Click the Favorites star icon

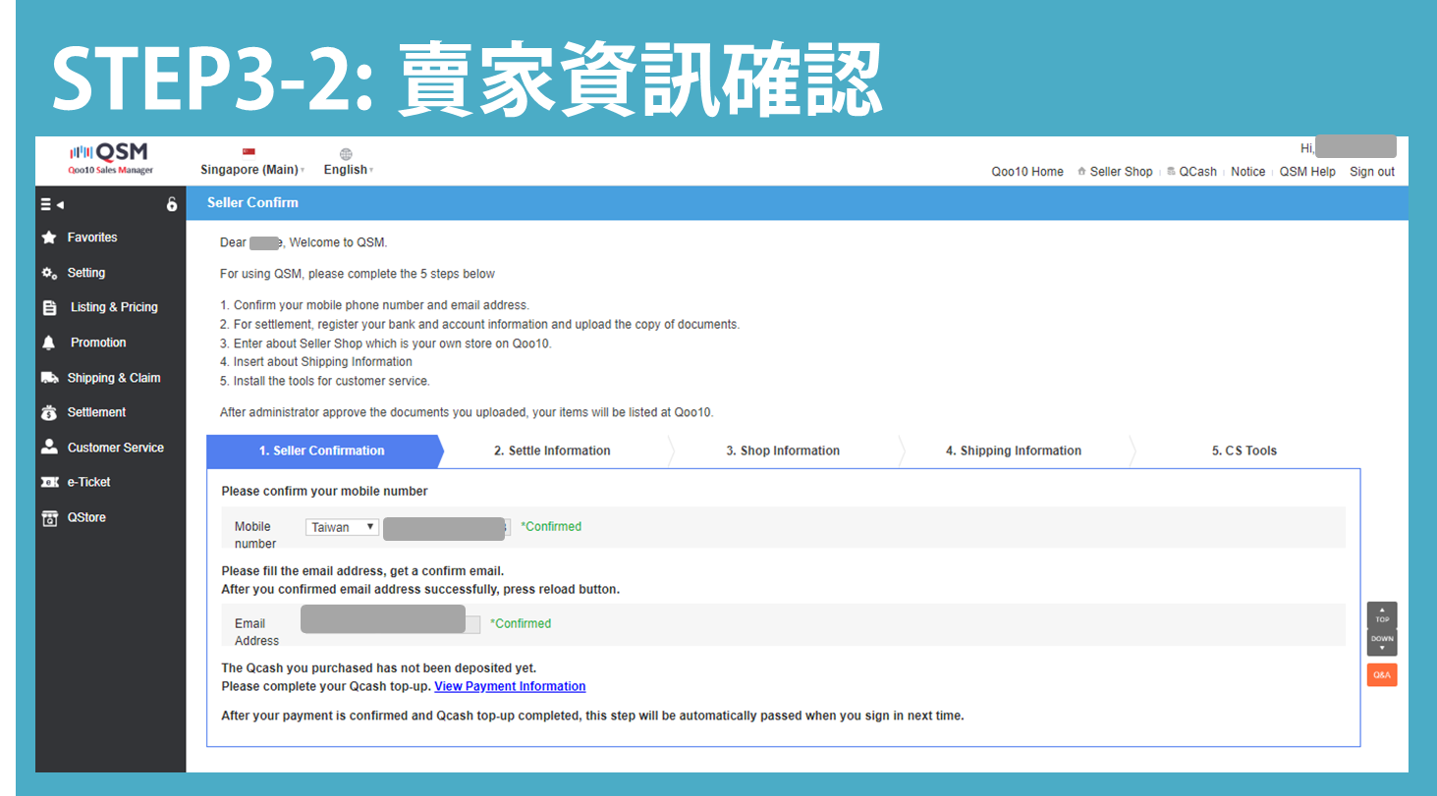click(49, 238)
